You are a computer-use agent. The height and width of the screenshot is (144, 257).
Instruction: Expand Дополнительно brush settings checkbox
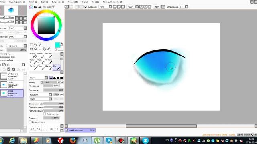click(30, 122)
